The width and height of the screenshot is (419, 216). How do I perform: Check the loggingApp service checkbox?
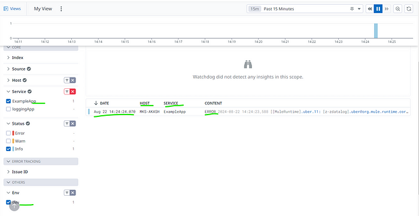coord(8,109)
